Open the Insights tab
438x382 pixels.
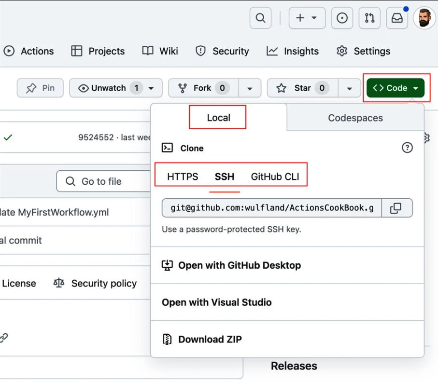(x=293, y=51)
